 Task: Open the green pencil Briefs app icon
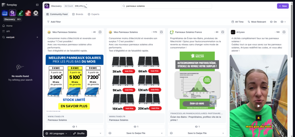point(20,13)
